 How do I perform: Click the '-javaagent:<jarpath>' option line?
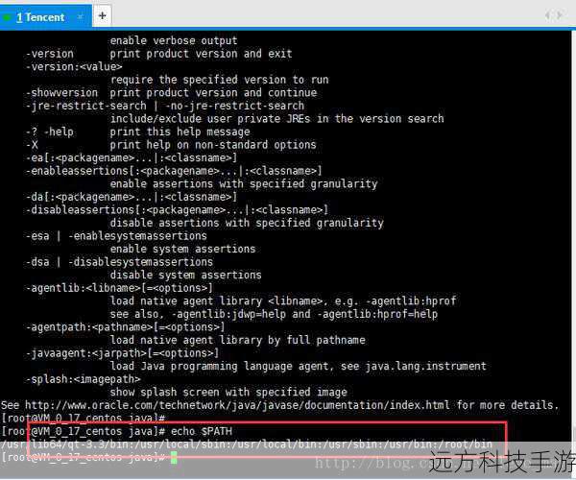pos(122,353)
